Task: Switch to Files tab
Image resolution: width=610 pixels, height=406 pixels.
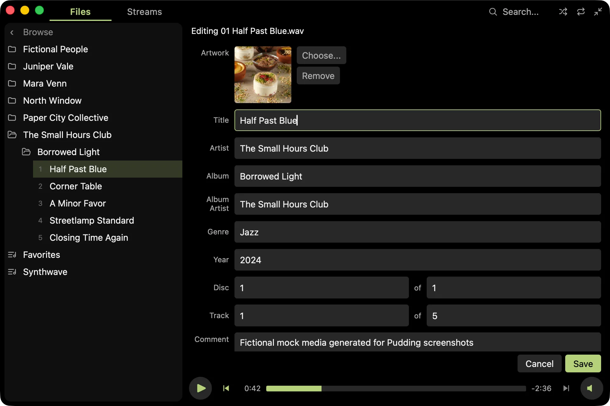Action: [80, 12]
